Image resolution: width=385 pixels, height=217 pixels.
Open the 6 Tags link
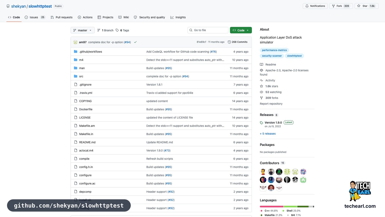122,30
